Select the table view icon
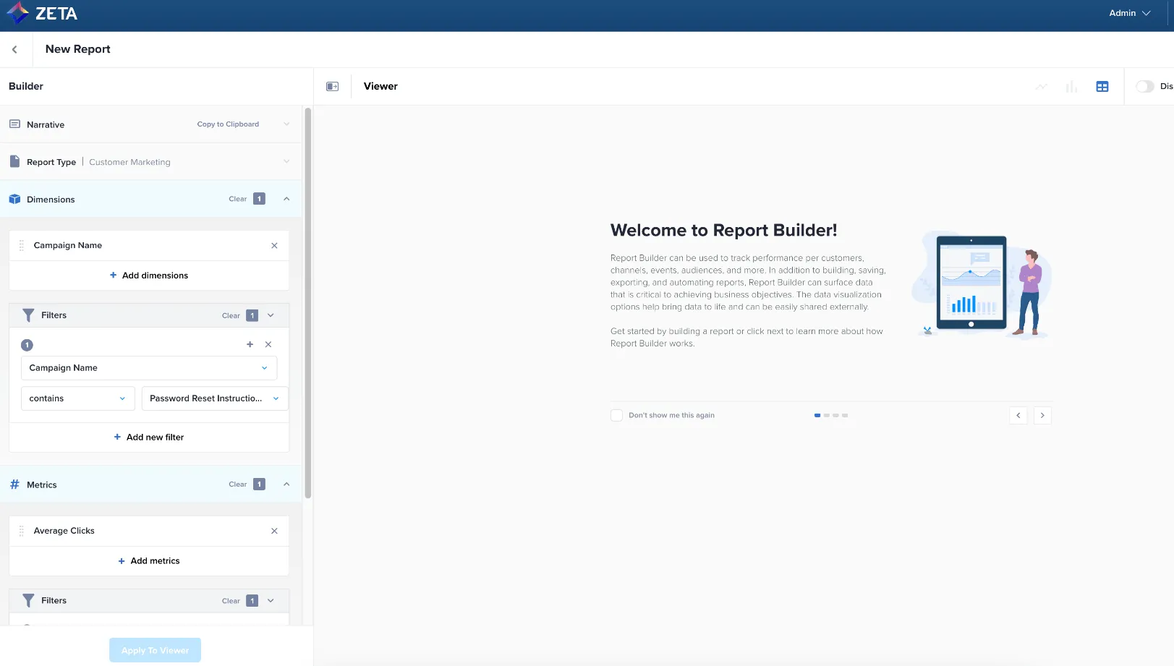 coord(1102,87)
